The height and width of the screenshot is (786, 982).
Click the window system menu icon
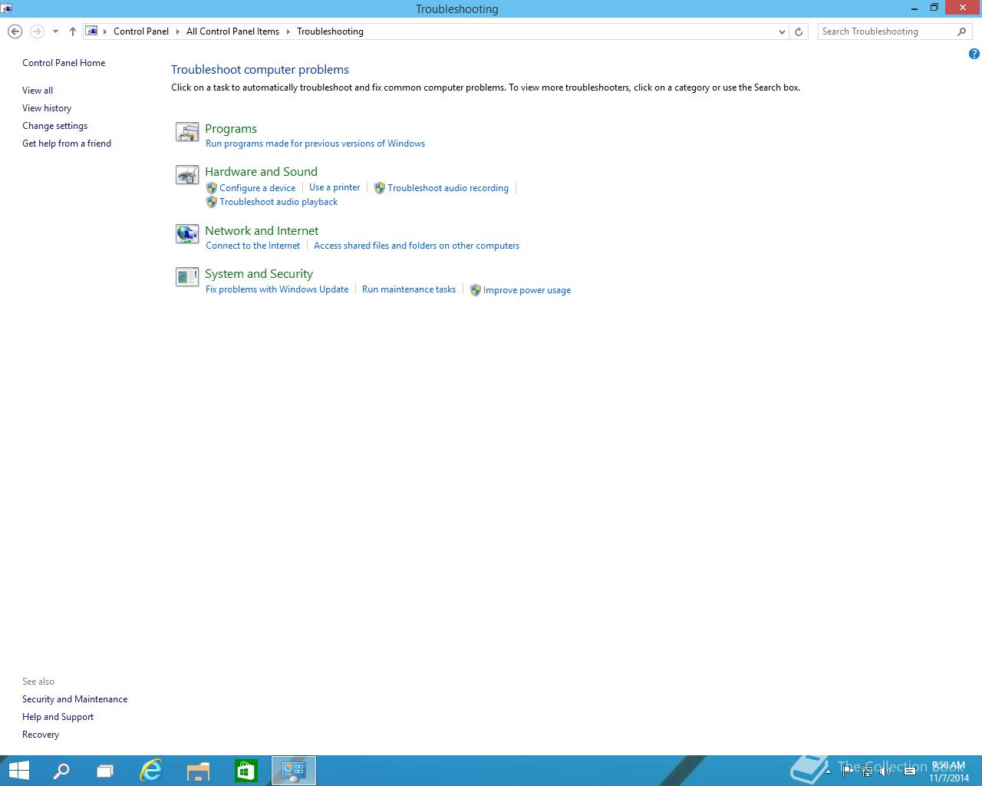(6, 8)
